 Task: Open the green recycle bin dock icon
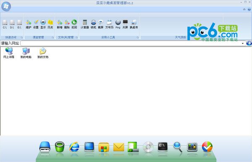(x=60, y=147)
